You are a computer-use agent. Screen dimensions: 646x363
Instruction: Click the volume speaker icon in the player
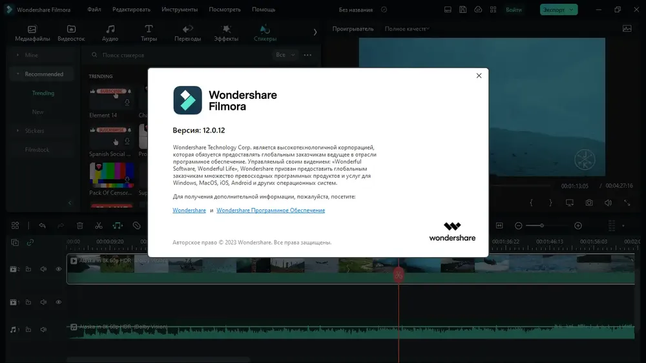608,203
